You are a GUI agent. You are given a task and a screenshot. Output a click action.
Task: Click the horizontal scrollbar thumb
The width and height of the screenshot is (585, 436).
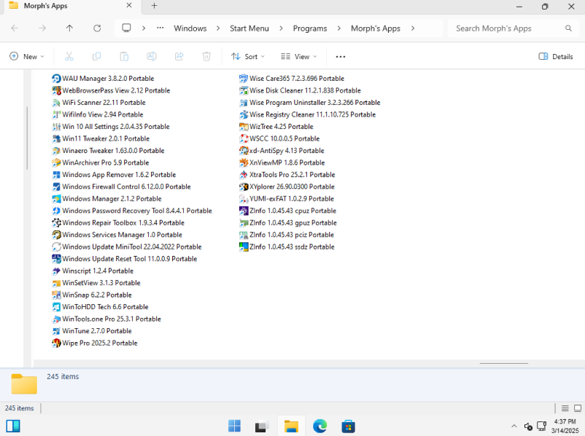504,363
